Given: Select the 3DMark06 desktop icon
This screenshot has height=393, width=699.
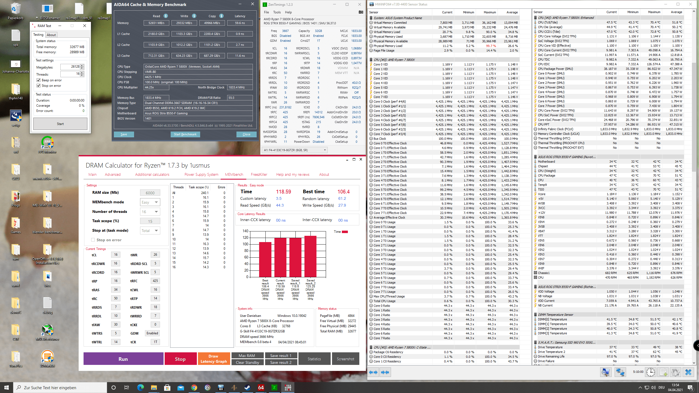Looking at the screenshot, I should [x=47, y=359].
